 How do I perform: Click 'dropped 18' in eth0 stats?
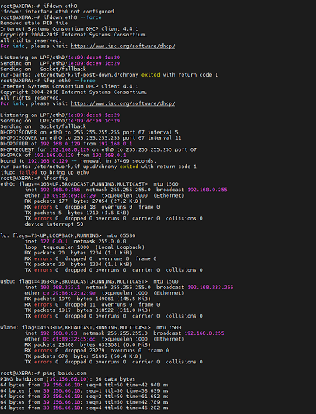[x=80, y=207]
